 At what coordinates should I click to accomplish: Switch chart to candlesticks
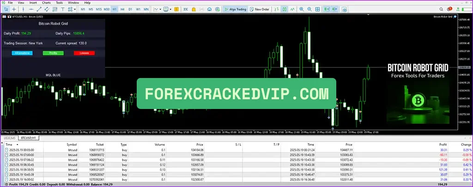click(285, 9)
